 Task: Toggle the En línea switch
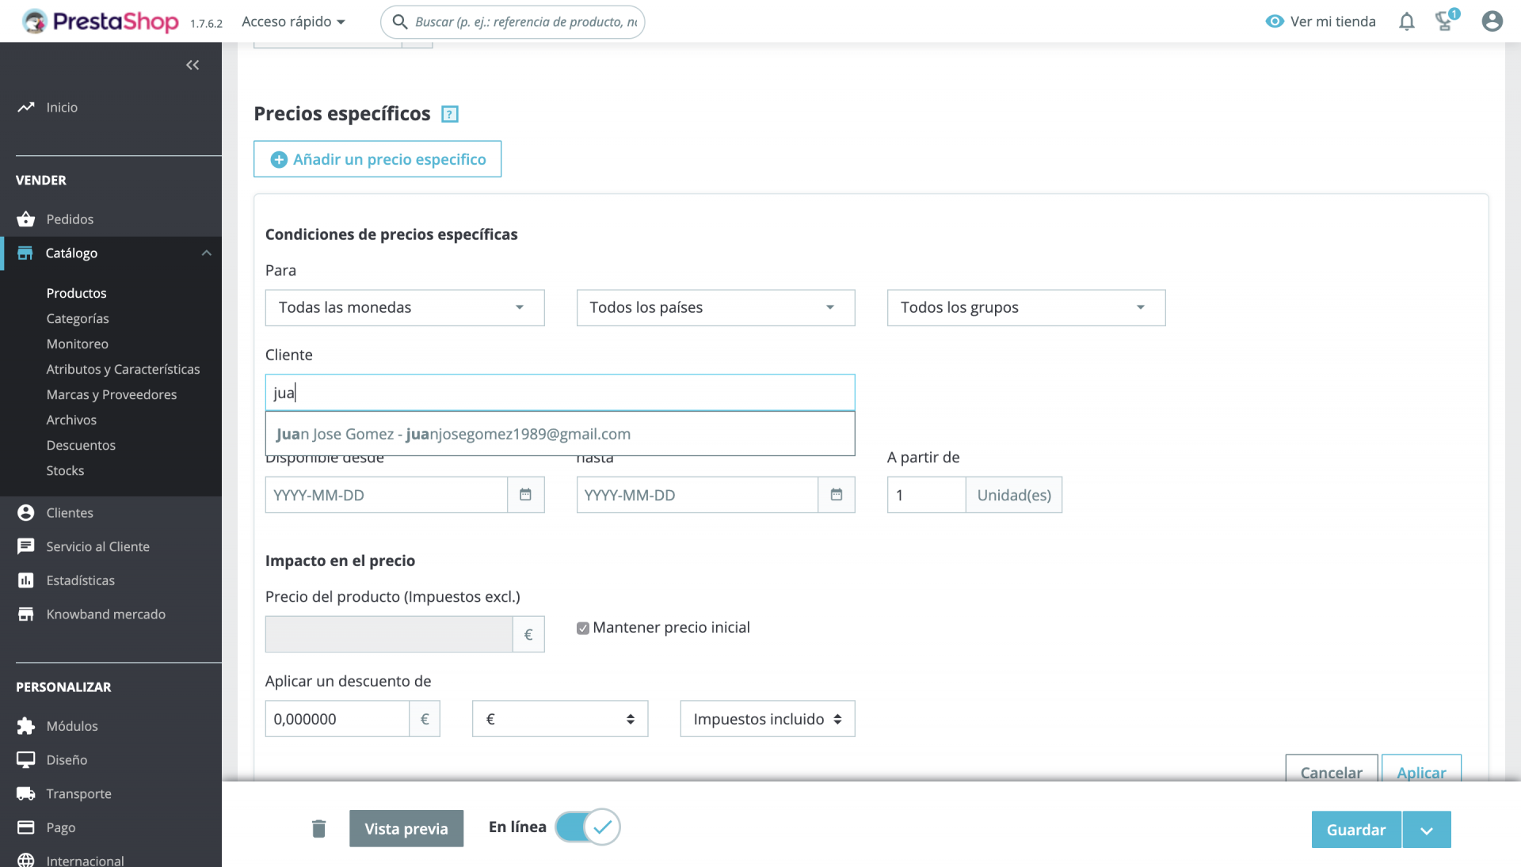pyautogui.click(x=587, y=827)
